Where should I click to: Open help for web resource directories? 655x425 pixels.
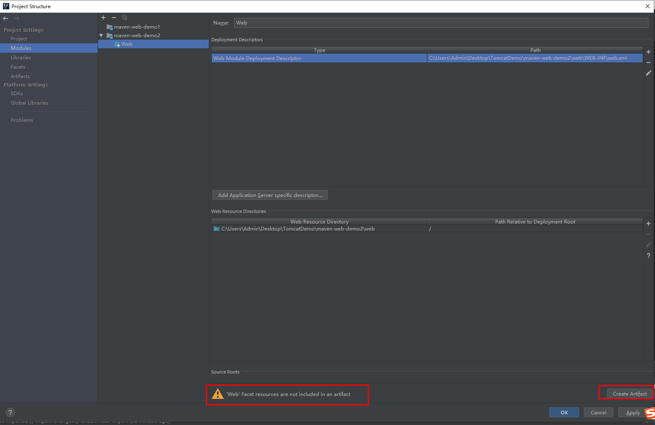[648, 255]
